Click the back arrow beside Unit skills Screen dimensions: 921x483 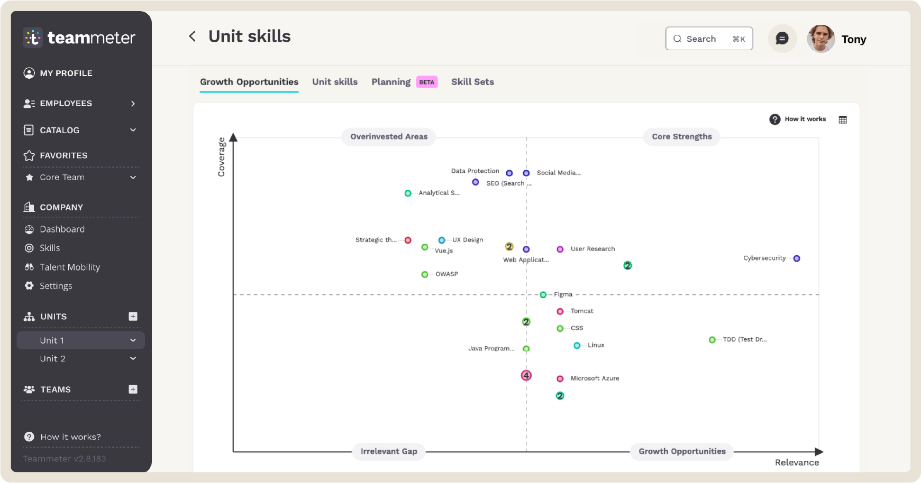point(193,36)
